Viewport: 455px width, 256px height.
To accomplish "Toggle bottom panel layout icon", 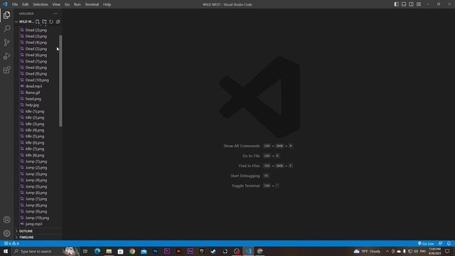I will pyautogui.click(x=404, y=4).
